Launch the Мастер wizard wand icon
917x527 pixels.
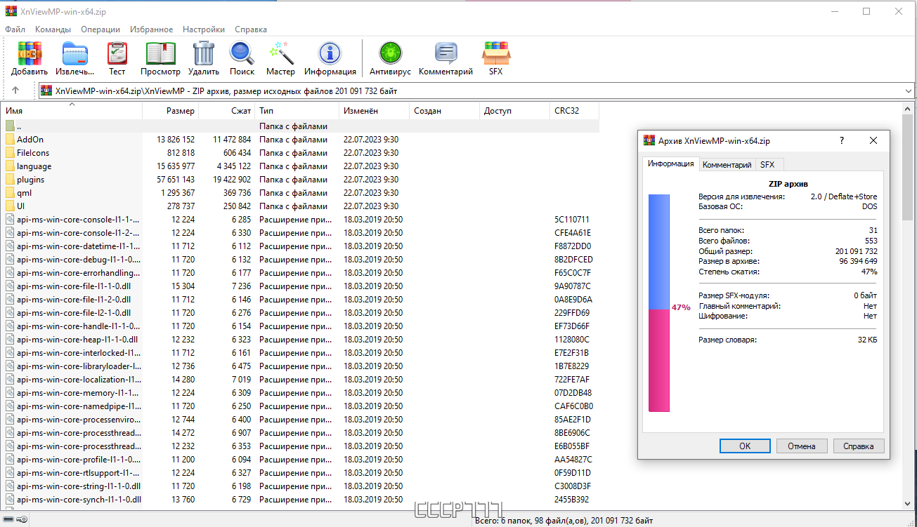pyautogui.click(x=281, y=53)
